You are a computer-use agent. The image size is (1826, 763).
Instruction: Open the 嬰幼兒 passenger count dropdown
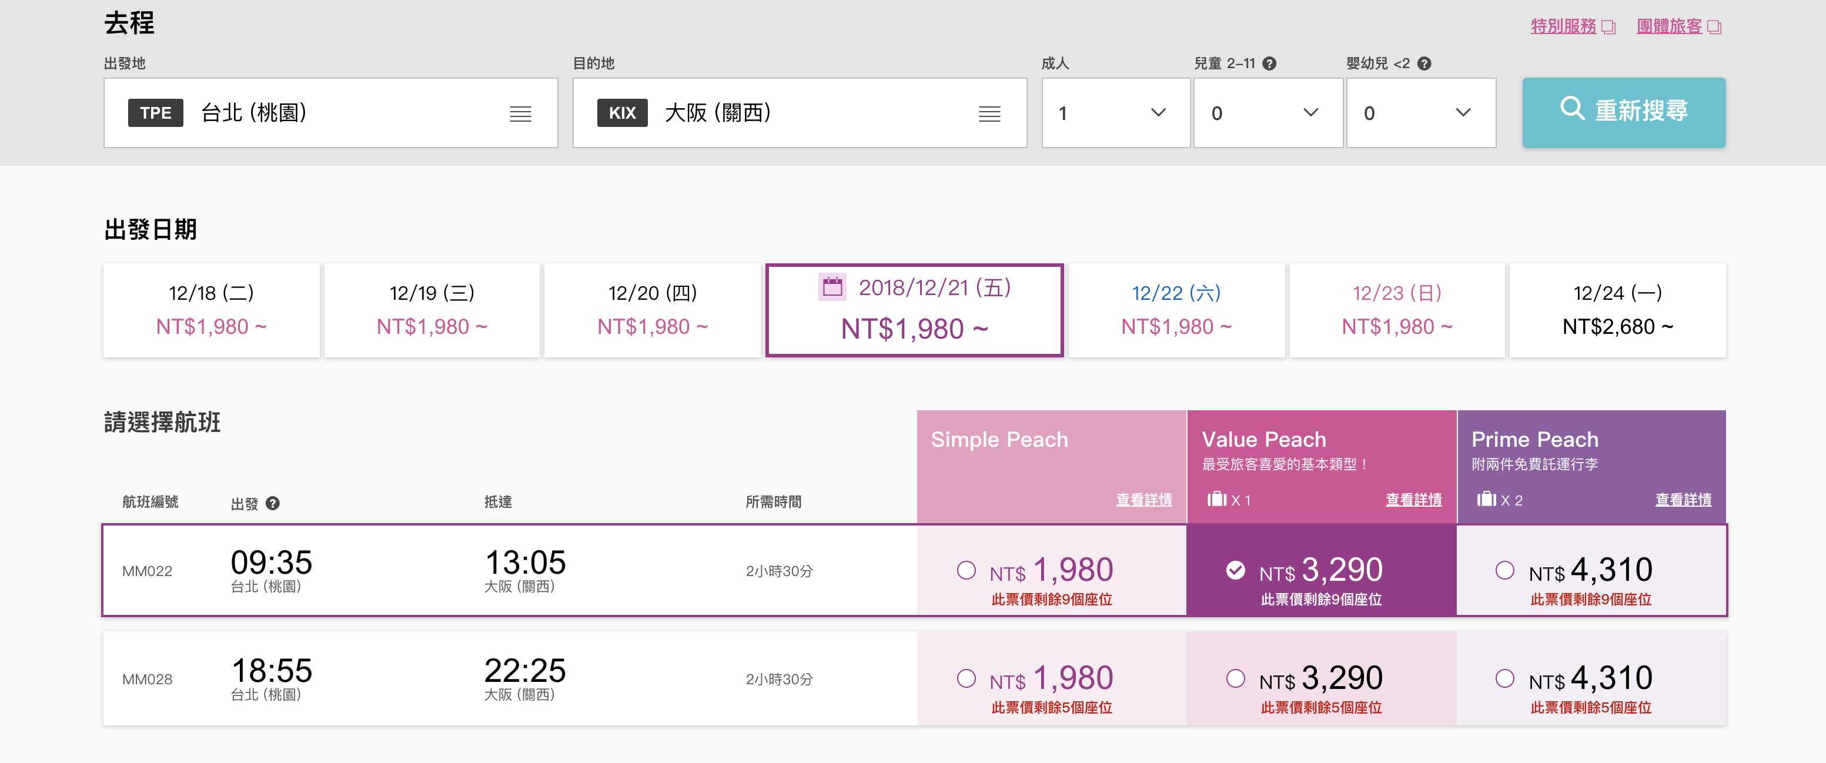tap(1420, 113)
